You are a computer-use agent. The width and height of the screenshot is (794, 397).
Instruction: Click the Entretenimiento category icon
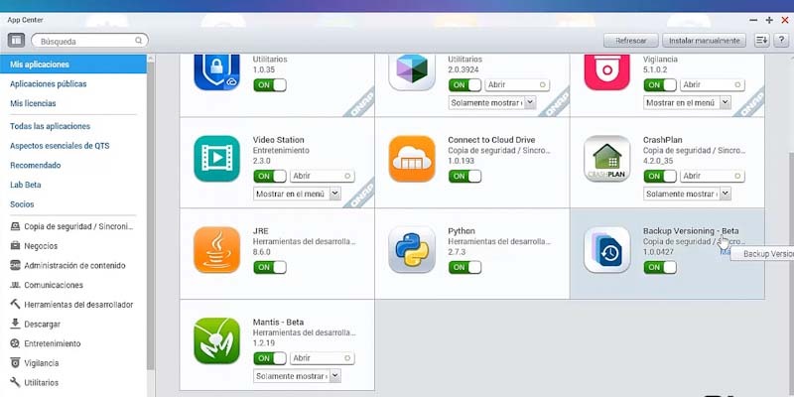click(15, 343)
